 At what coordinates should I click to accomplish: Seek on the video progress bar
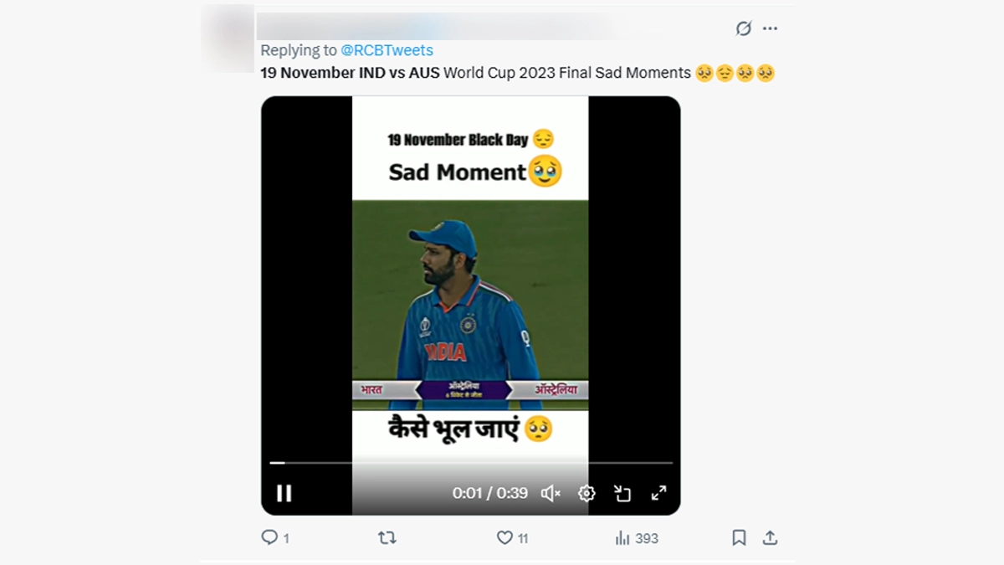[x=470, y=462]
